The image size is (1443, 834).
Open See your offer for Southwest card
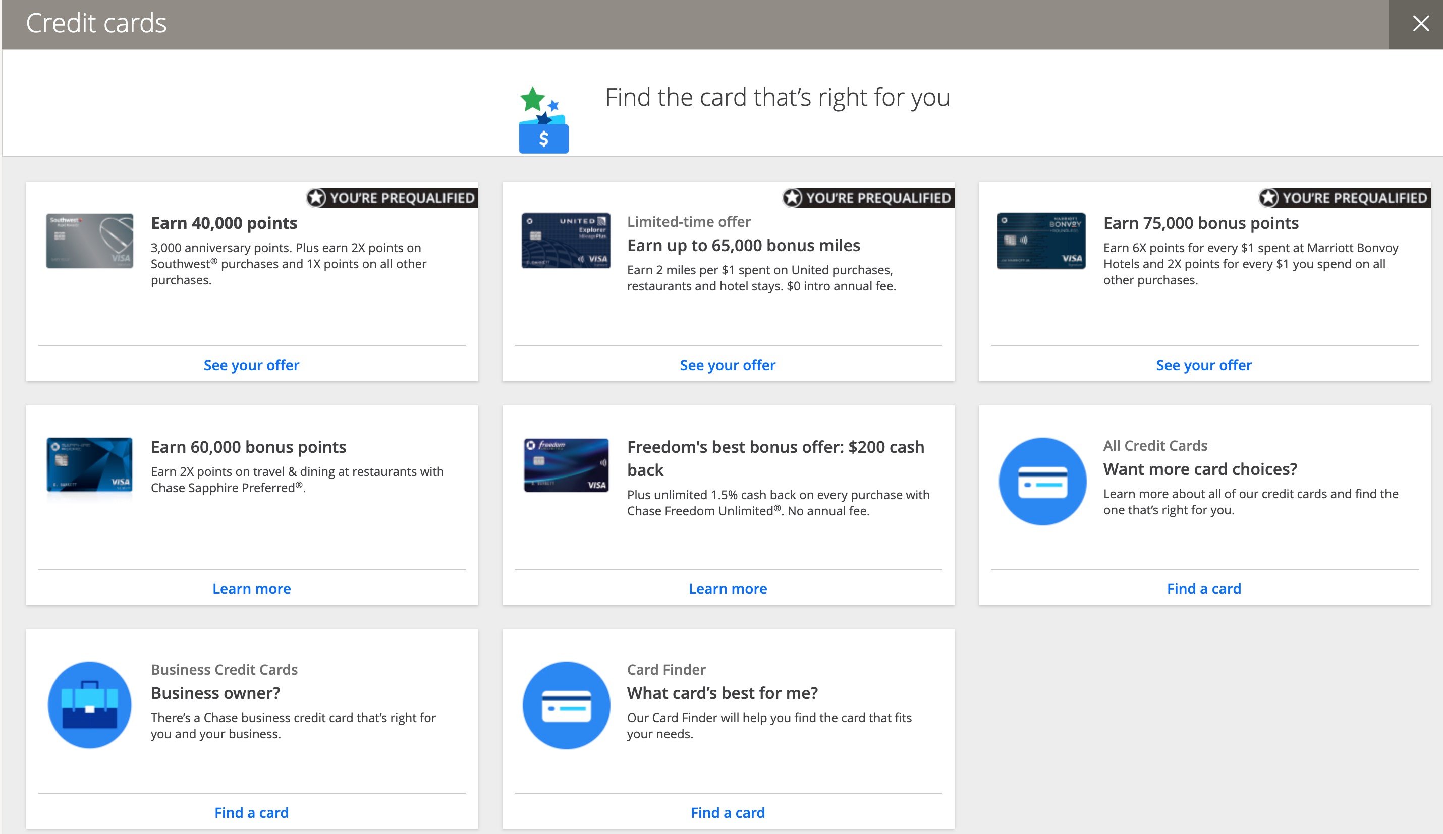point(251,365)
